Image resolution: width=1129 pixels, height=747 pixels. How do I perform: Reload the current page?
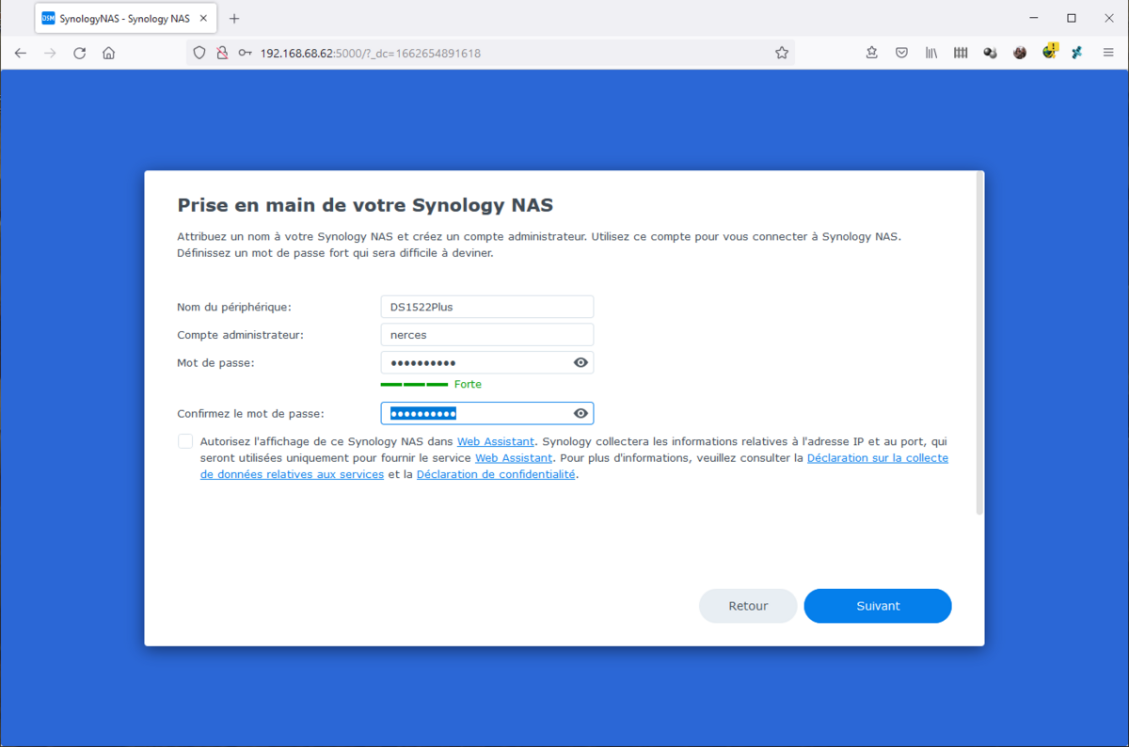[x=80, y=54]
